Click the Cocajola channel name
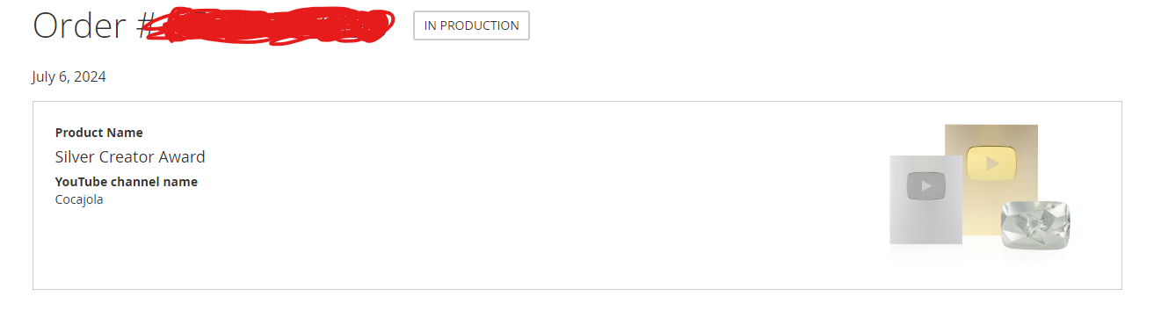 (x=79, y=199)
